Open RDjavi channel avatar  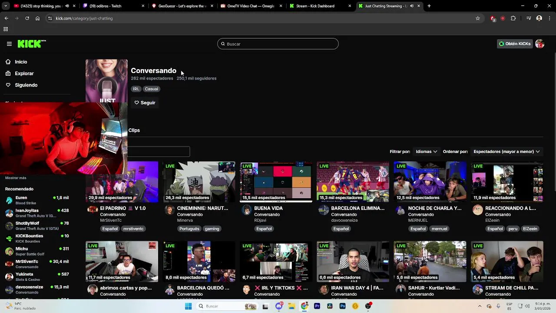[x=246, y=210]
